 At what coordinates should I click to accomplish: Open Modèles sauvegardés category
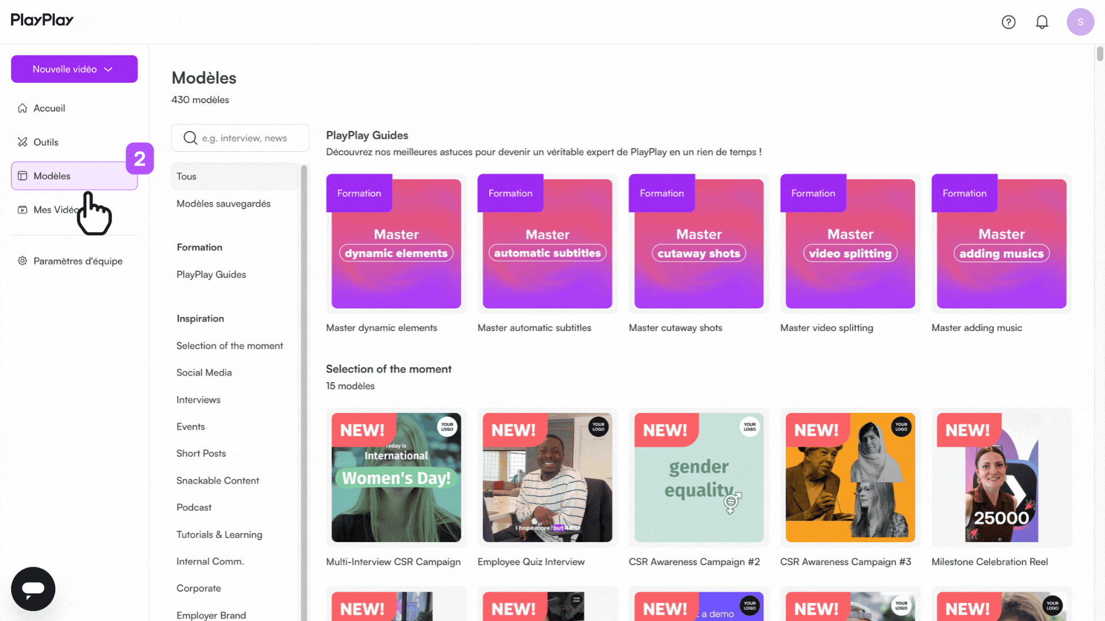(x=223, y=204)
